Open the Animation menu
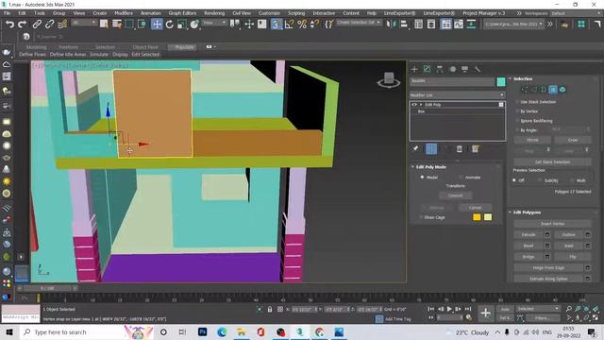Screen dimensions: 604x340 (151, 13)
